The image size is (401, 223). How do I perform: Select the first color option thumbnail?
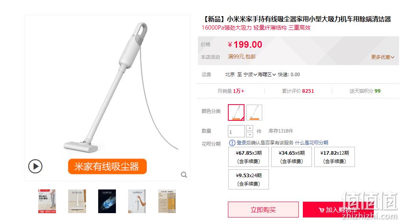click(236, 112)
